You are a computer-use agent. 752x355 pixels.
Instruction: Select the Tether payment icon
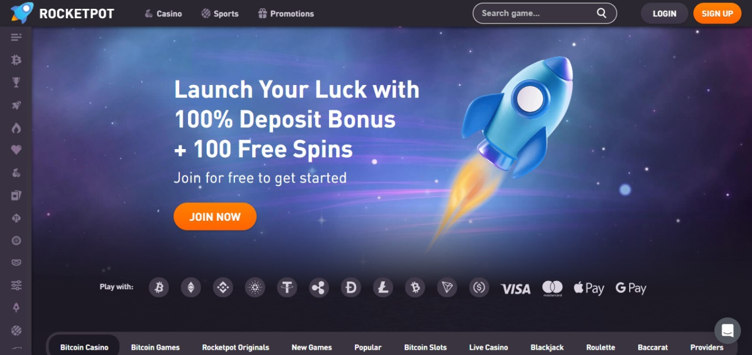point(287,288)
